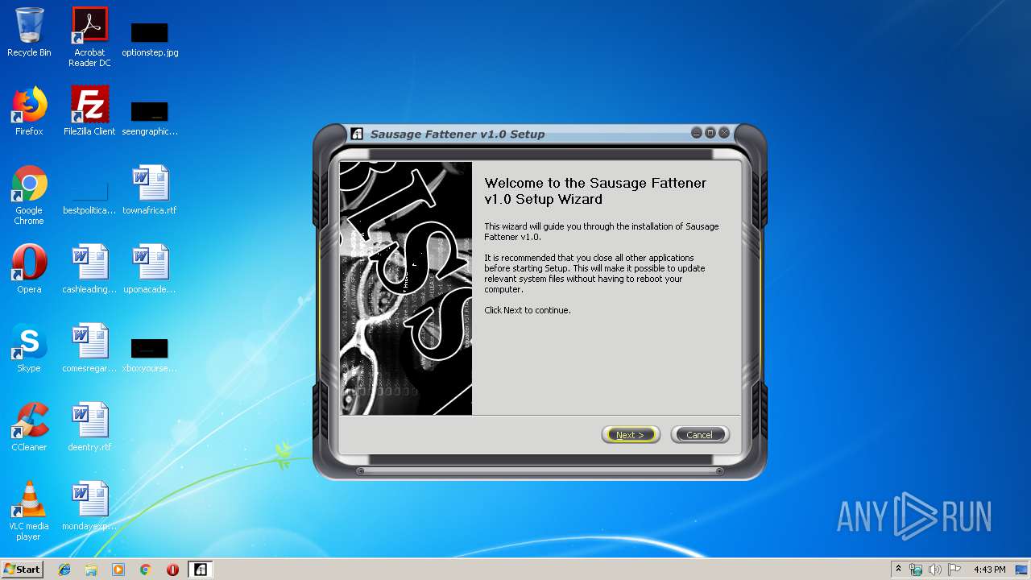Viewport: 1031px width, 580px height.
Task: Select the townafrica.rtf document
Action: pyautogui.click(x=150, y=190)
